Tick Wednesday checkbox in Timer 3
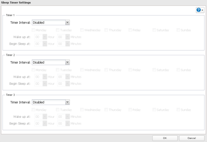207x142 pixels. pyautogui.click(x=82, y=110)
